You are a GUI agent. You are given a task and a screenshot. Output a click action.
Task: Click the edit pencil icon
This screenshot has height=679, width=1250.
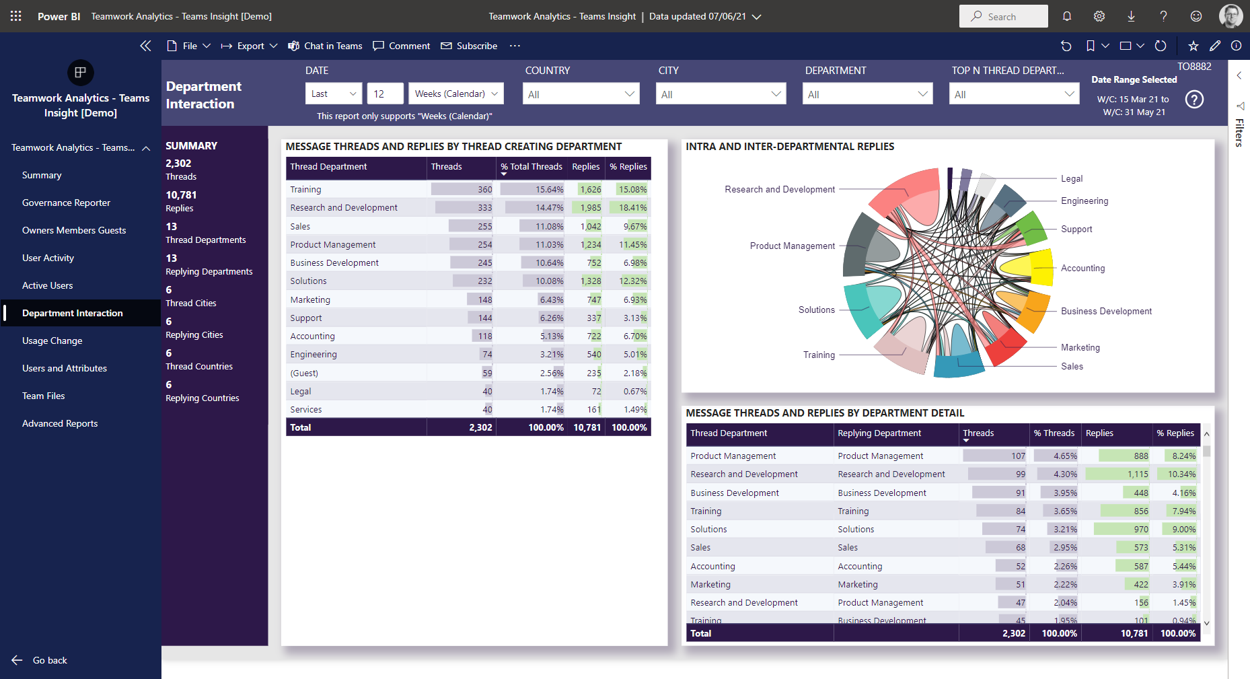point(1215,46)
